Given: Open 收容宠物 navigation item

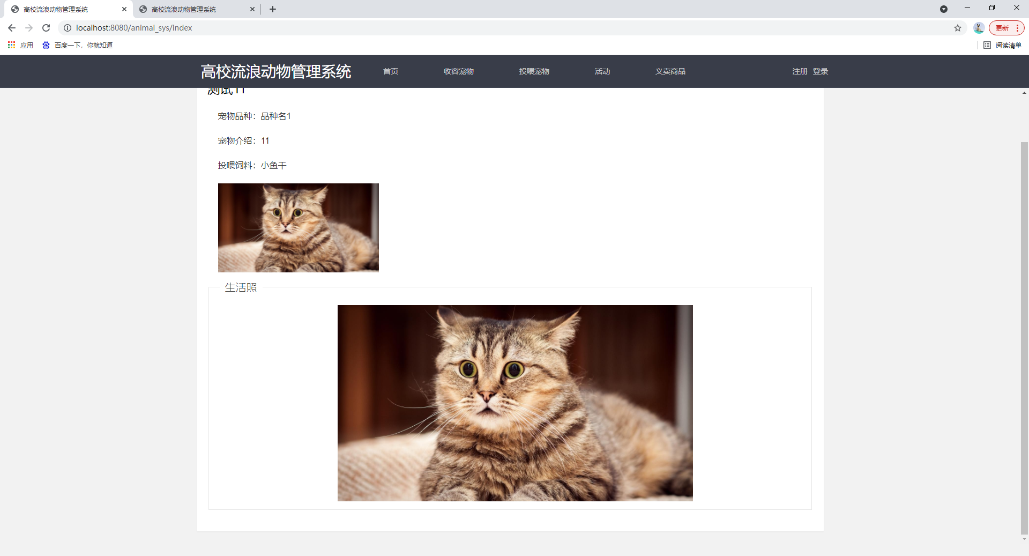Looking at the screenshot, I should pyautogui.click(x=459, y=71).
